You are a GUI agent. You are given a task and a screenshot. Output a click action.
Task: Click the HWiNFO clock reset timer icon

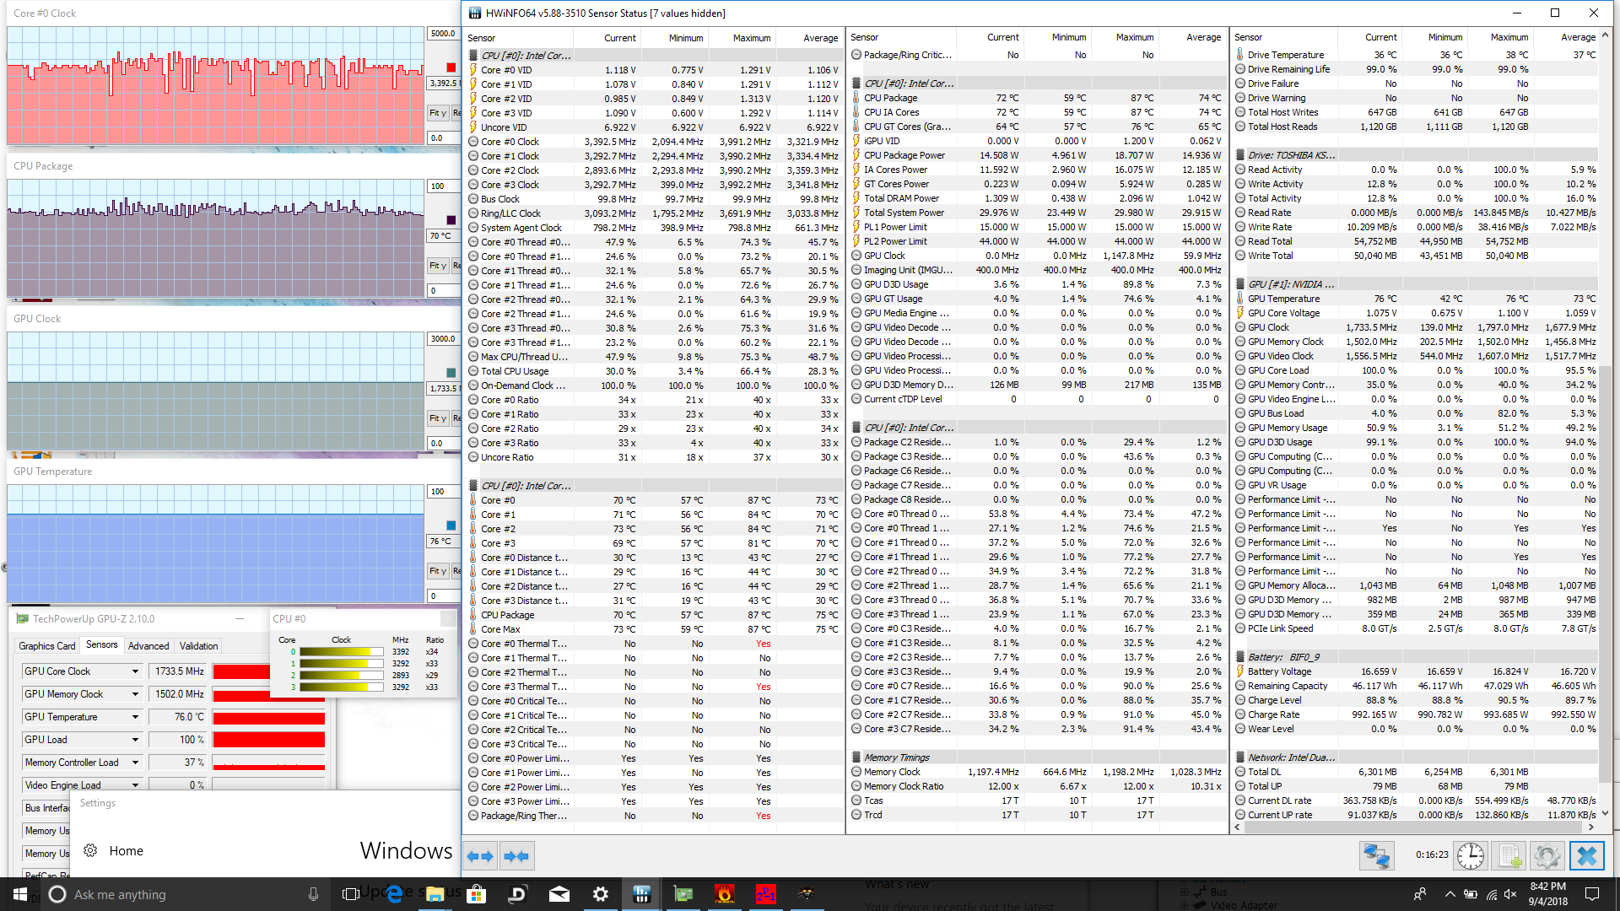click(1471, 856)
